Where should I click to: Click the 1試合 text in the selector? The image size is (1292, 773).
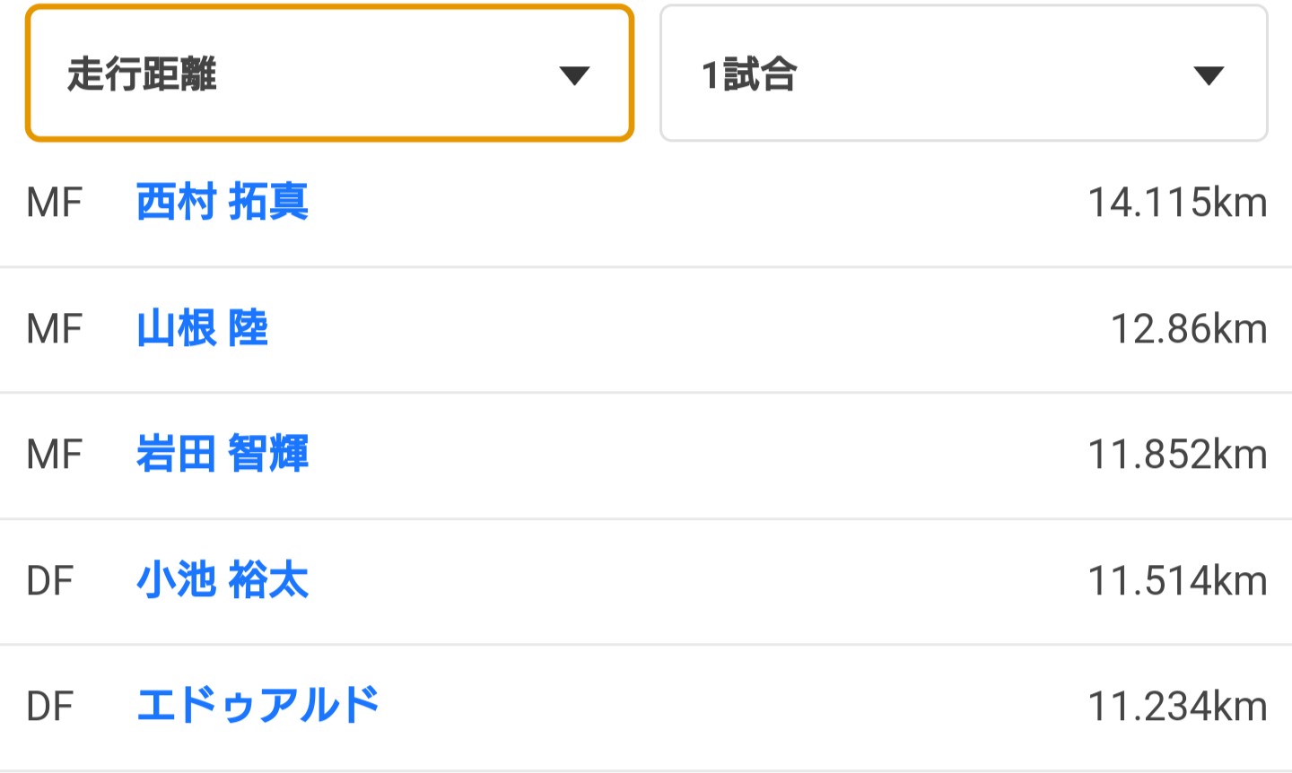[749, 74]
